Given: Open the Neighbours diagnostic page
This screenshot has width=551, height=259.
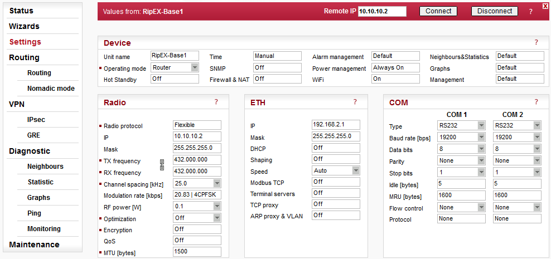Looking at the screenshot, I should [45, 167].
